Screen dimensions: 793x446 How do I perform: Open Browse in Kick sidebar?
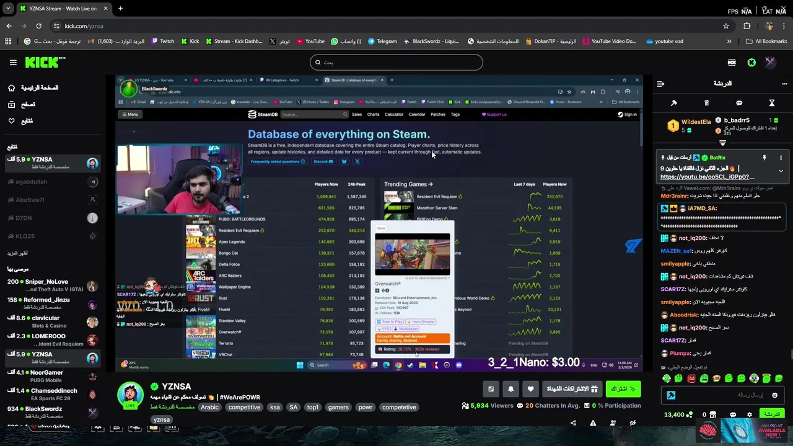[x=22, y=105]
